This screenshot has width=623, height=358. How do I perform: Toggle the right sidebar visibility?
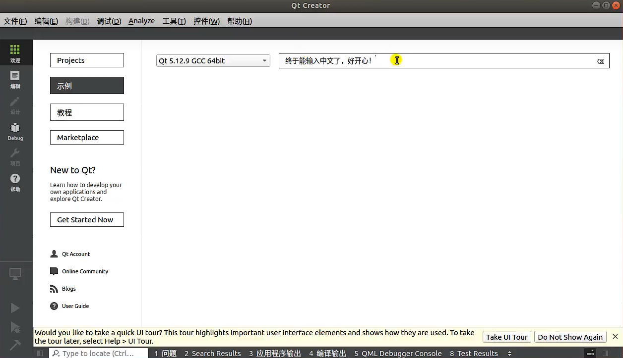click(x=606, y=353)
